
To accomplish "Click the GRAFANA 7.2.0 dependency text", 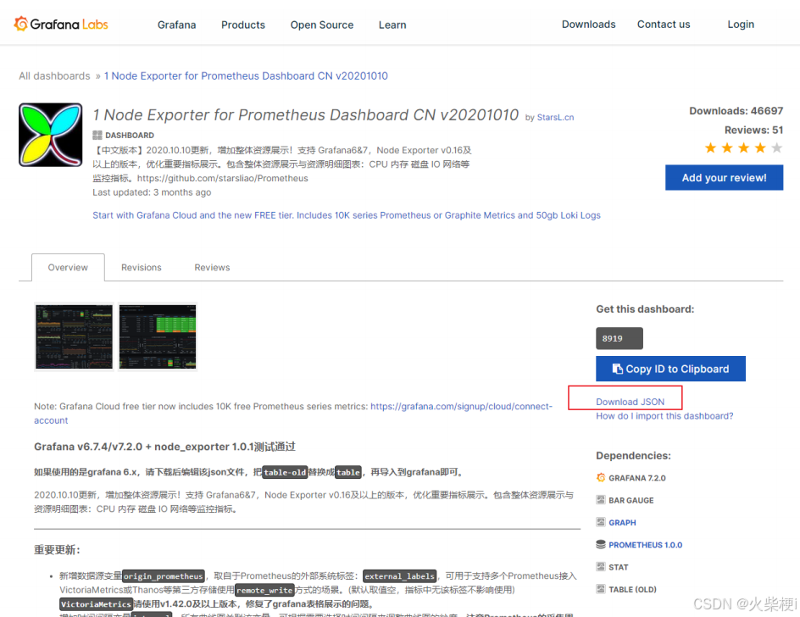I will [636, 478].
